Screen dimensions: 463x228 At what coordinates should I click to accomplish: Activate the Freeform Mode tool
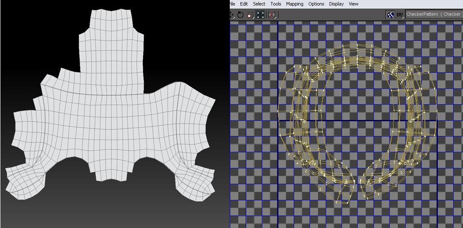tap(260, 15)
